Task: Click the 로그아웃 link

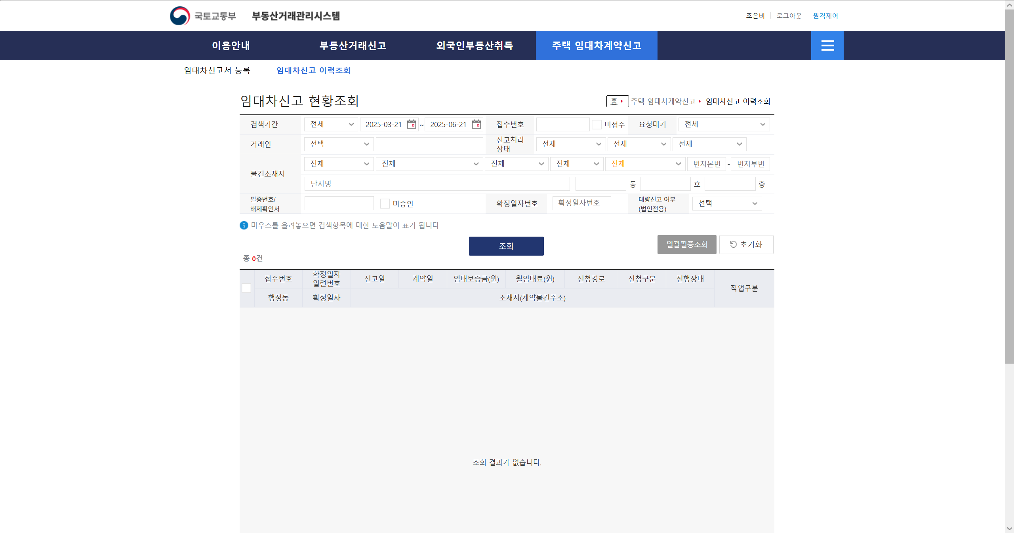Action: point(789,16)
